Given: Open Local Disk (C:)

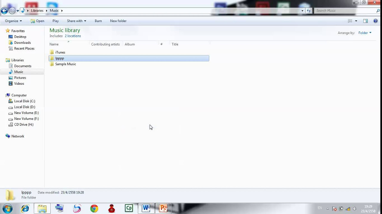Looking at the screenshot, I should tap(24, 101).
